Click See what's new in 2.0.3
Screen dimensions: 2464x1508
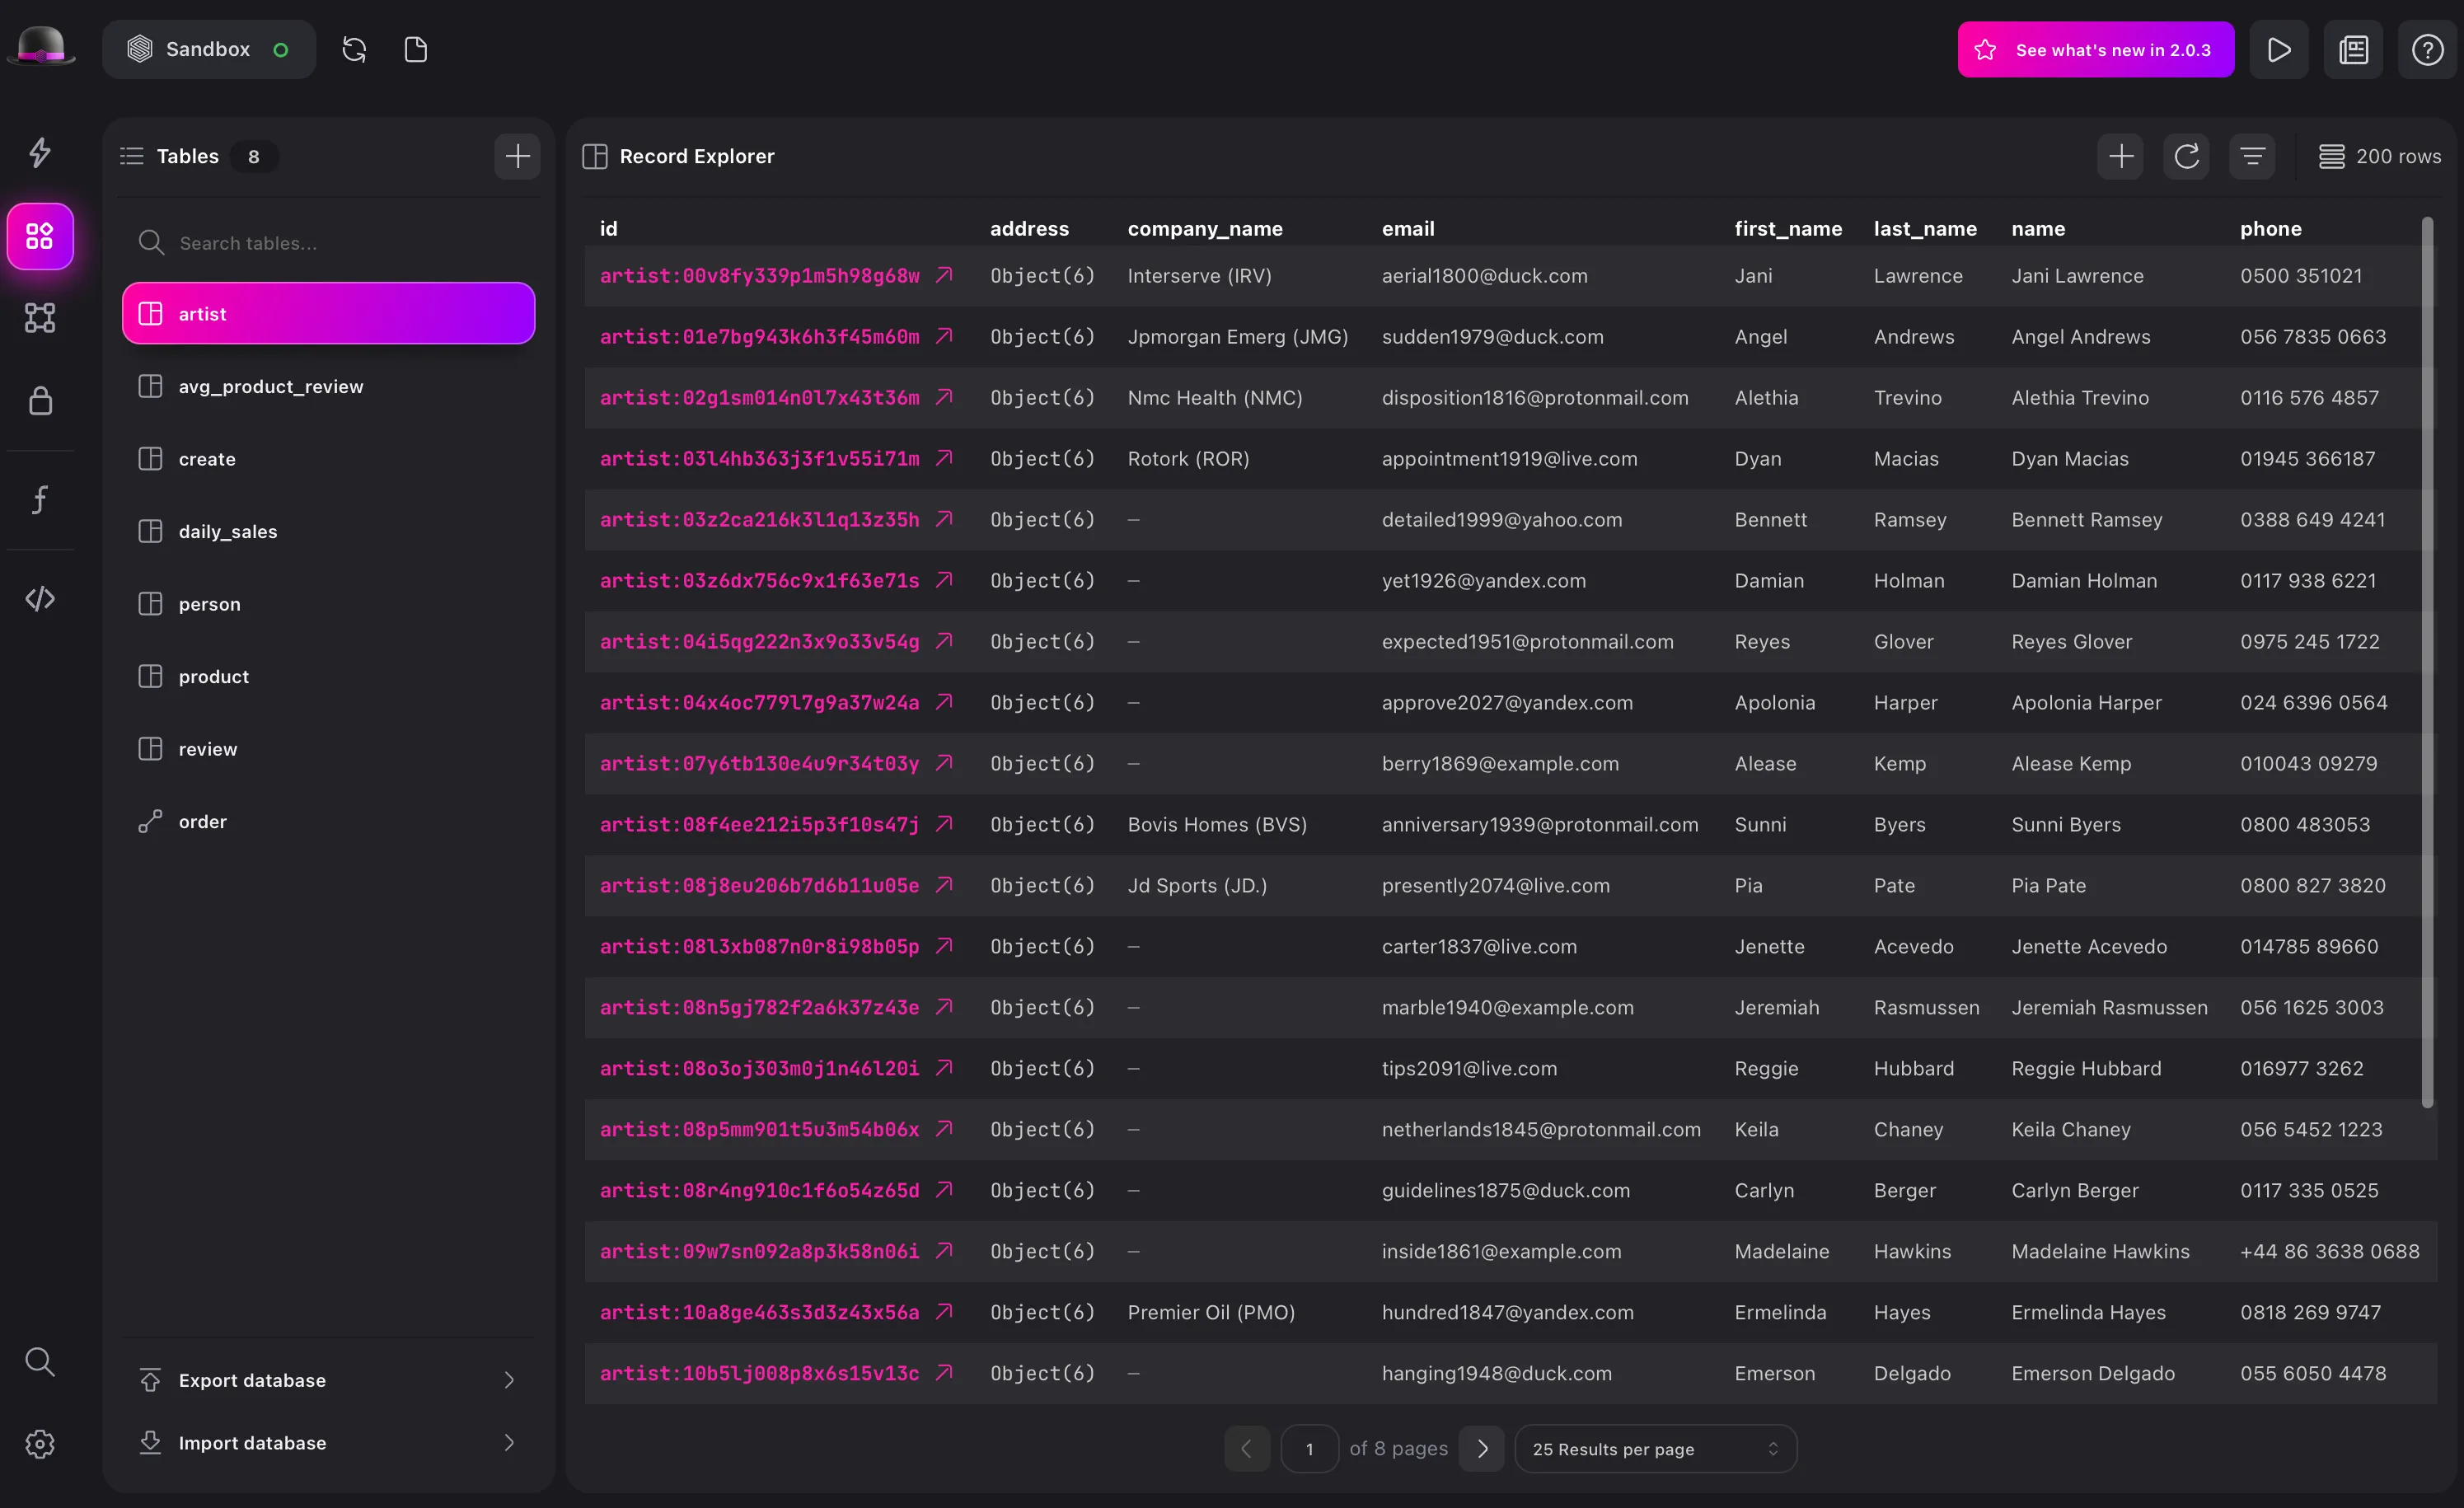pos(2096,49)
